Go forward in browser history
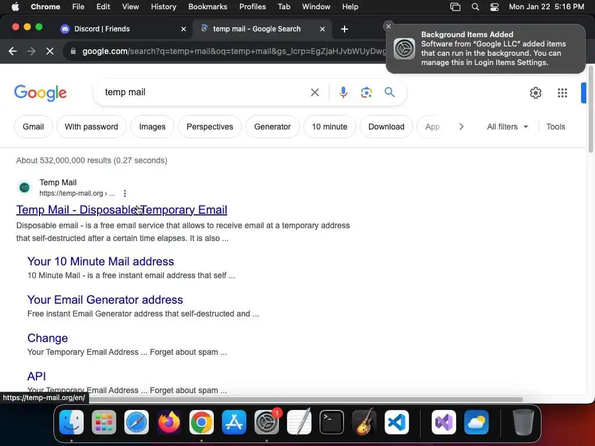This screenshot has width=595, height=446. click(x=31, y=51)
